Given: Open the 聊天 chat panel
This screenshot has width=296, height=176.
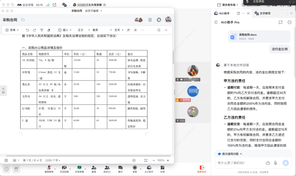Looking at the screenshot, I should (x=120, y=169).
